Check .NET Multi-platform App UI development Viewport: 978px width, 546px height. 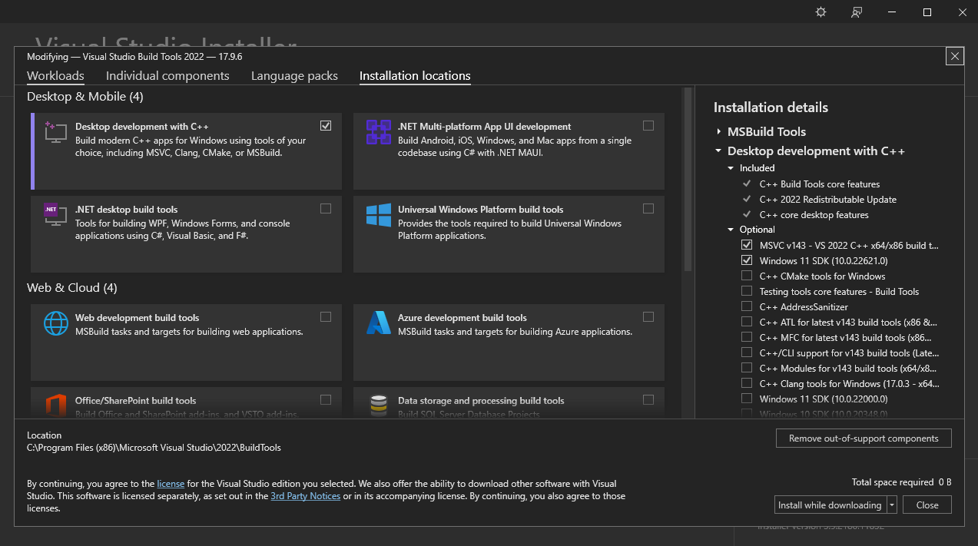[648, 125]
